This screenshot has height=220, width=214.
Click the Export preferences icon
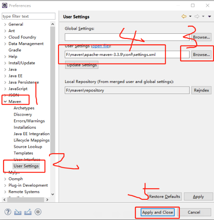28,212
